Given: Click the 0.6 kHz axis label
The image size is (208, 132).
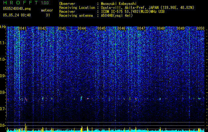Looking at the screenshot, I should click(x=3, y=125).
